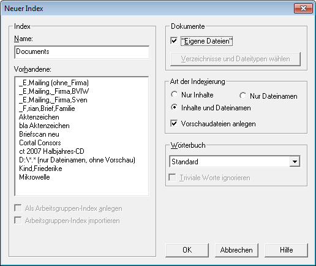The image size is (316, 266).
Task: Select Briefscan neu list item
Action: [39, 134]
